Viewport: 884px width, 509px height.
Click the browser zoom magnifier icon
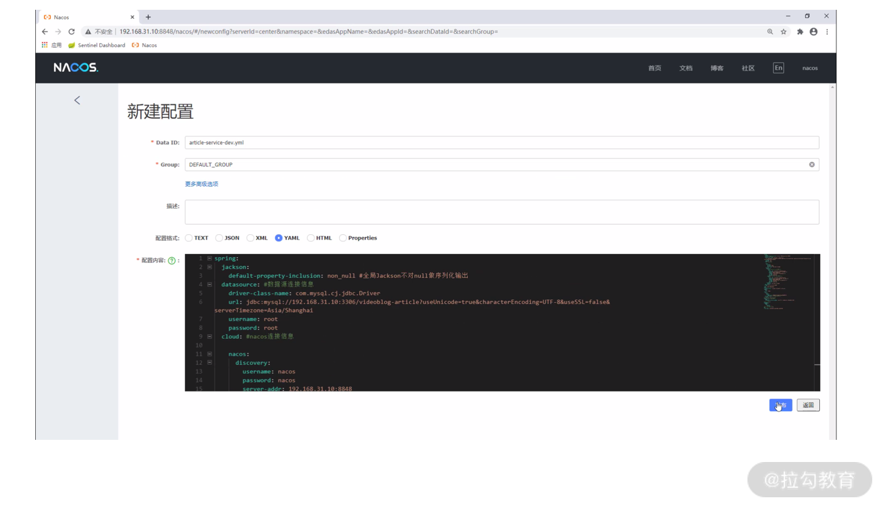pyautogui.click(x=770, y=31)
